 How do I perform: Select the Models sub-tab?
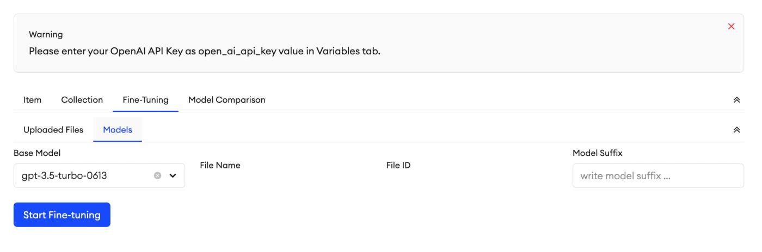click(x=118, y=130)
